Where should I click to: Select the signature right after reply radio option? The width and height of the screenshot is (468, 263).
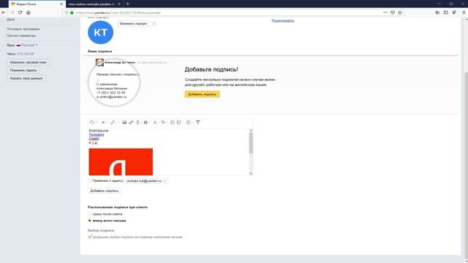(89, 214)
